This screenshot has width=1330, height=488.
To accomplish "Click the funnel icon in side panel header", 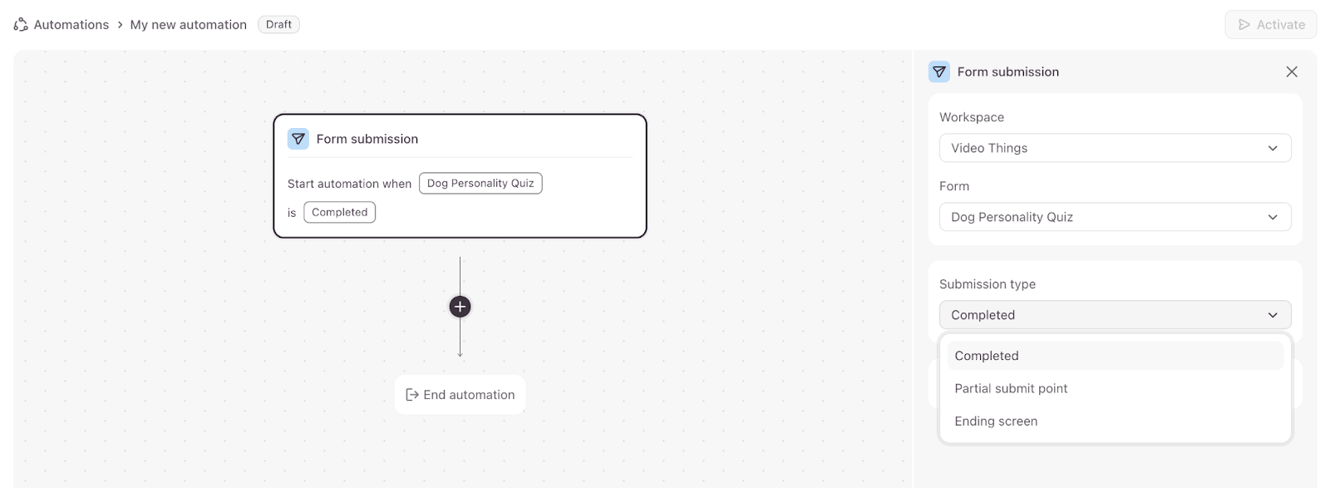I will click(938, 72).
